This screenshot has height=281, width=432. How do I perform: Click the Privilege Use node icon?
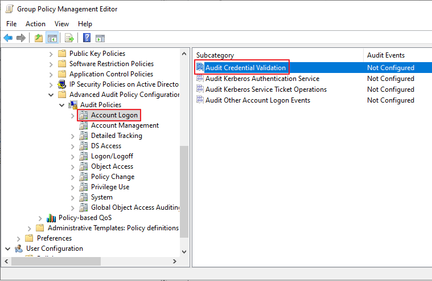pos(84,187)
